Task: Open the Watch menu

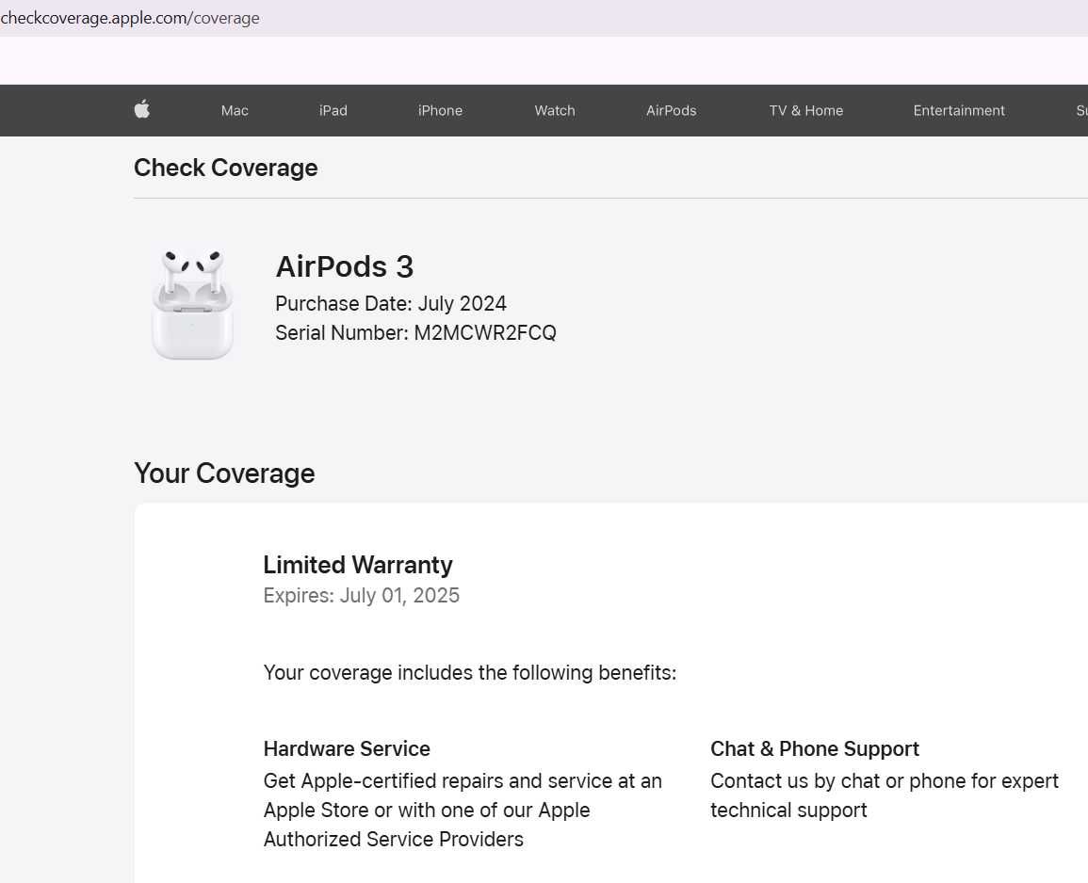Action: [x=555, y=110]
